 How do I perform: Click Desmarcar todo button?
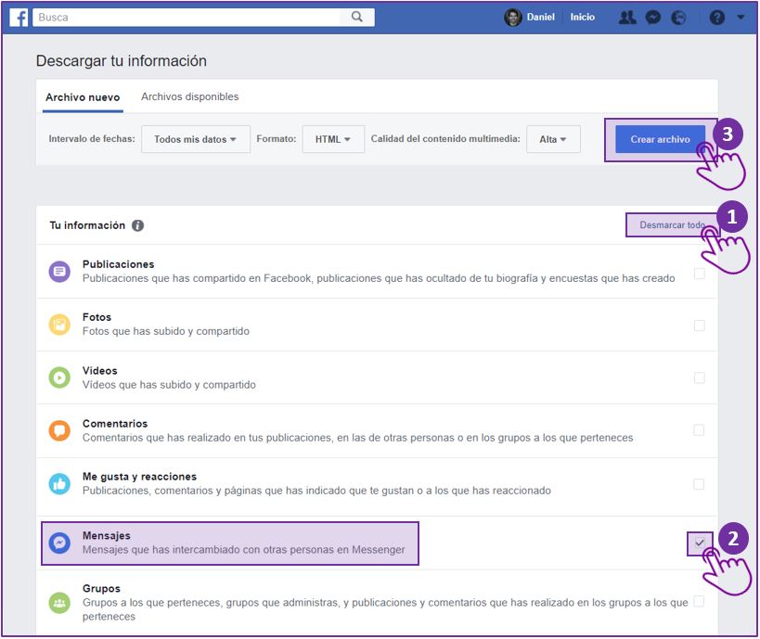(672, 224)
